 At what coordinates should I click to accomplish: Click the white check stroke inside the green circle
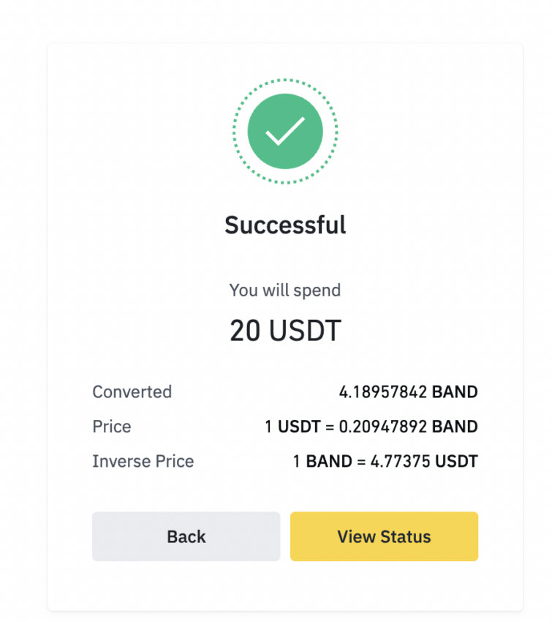click(285, 132)
